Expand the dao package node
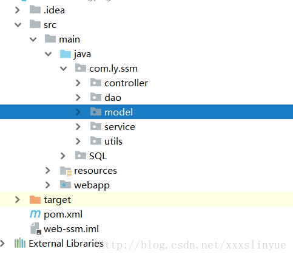This screenshot has height=257, width=293. [x=78, y=98]
